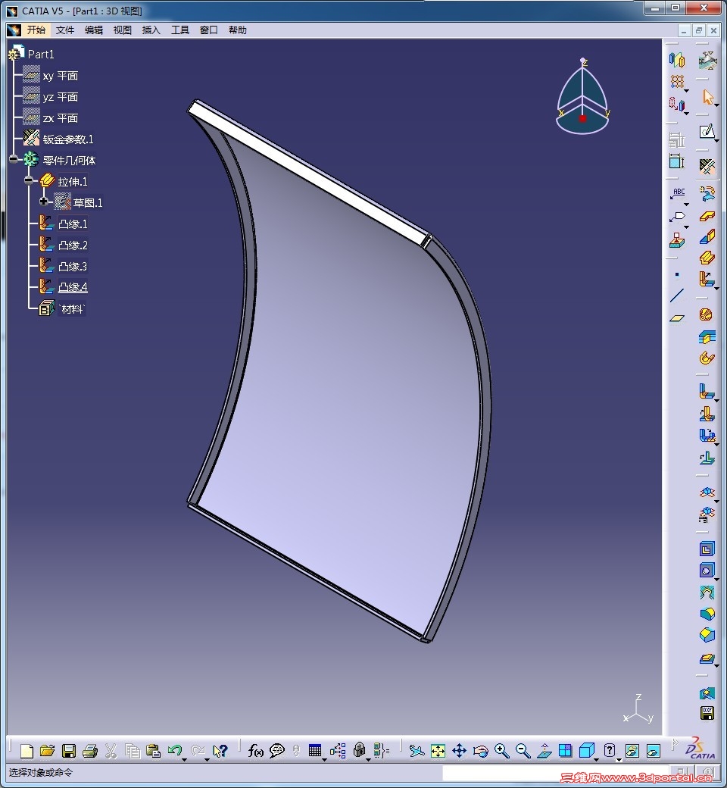Click the Save icon in bottom toolbar

pos(68,751)
